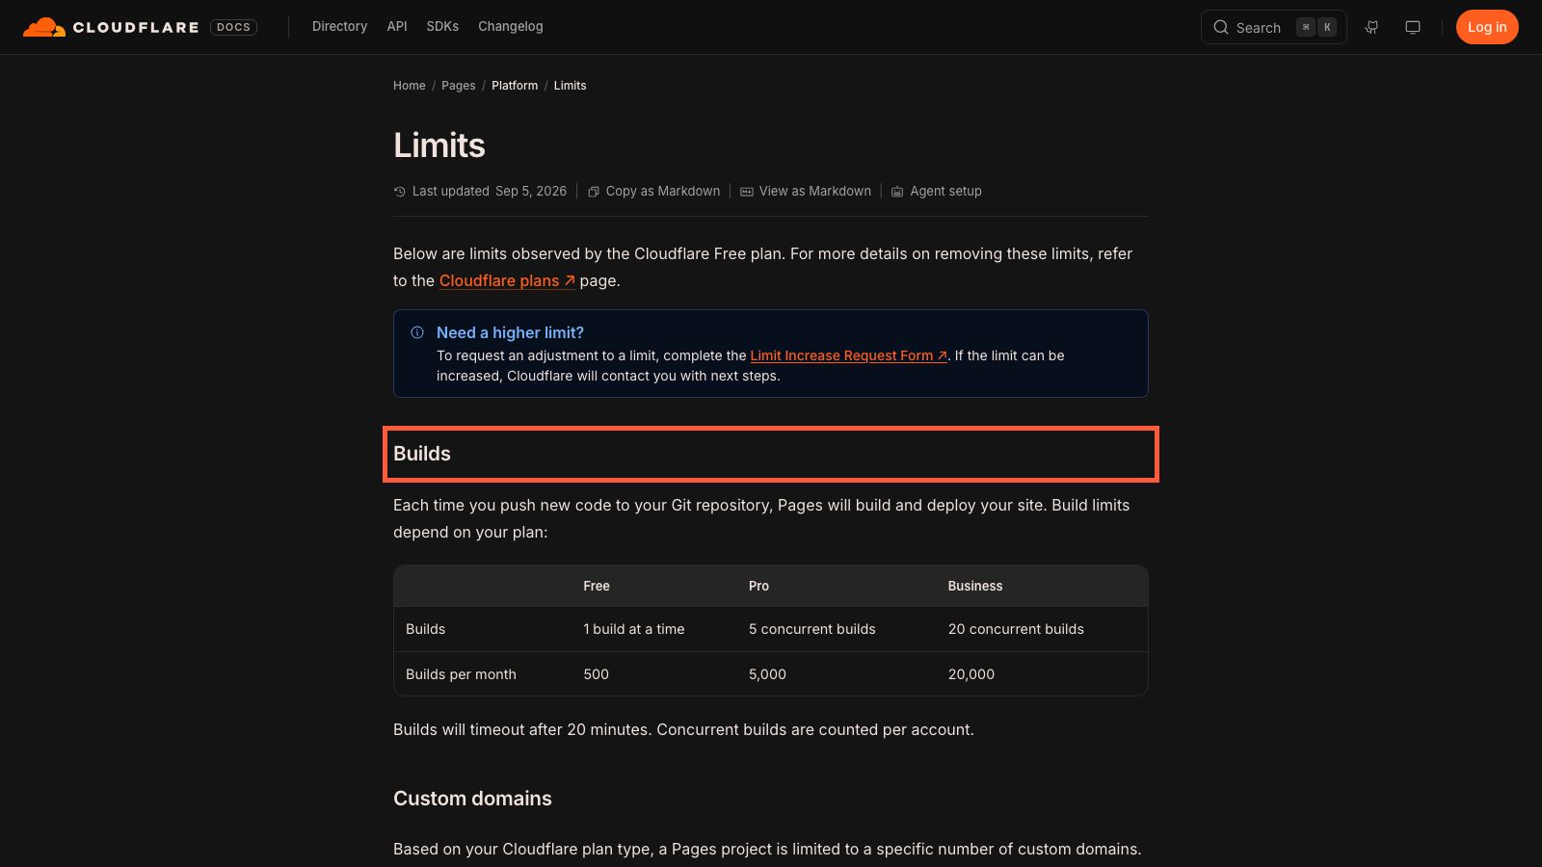Click the Custom domains heading

(x=472, y=799)
